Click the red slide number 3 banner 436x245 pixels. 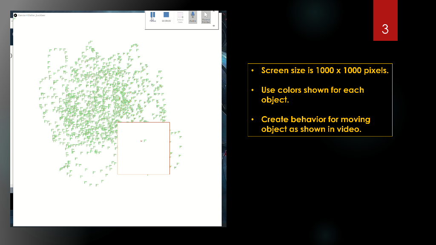[385, 20]
